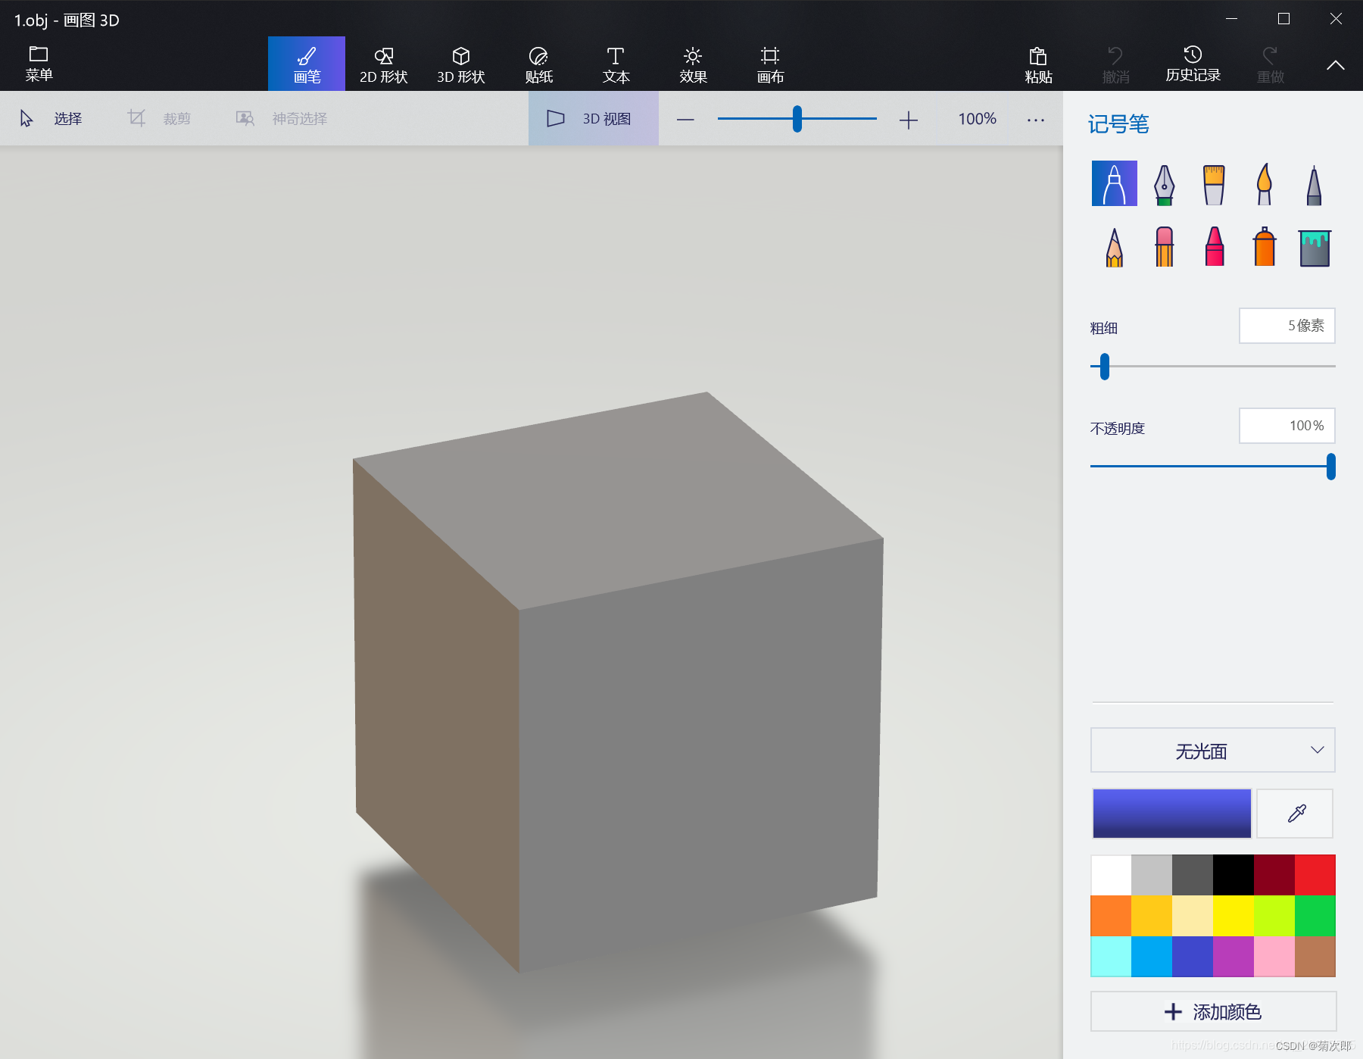This screenshot has width=1363, height=1059.
Task: Open the 菜单 application menu
Action: tap(39, 64)
